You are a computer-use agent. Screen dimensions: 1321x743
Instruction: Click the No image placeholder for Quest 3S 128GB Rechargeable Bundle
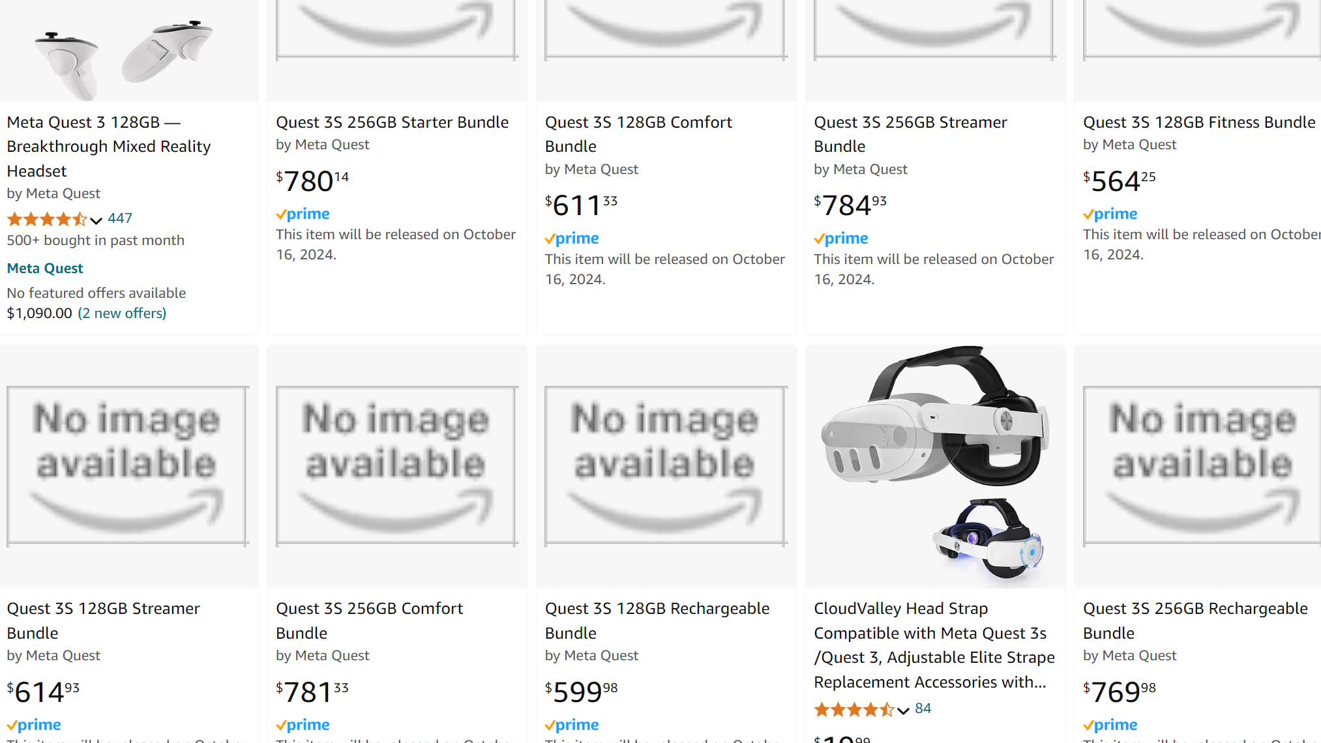click(665, 465)
